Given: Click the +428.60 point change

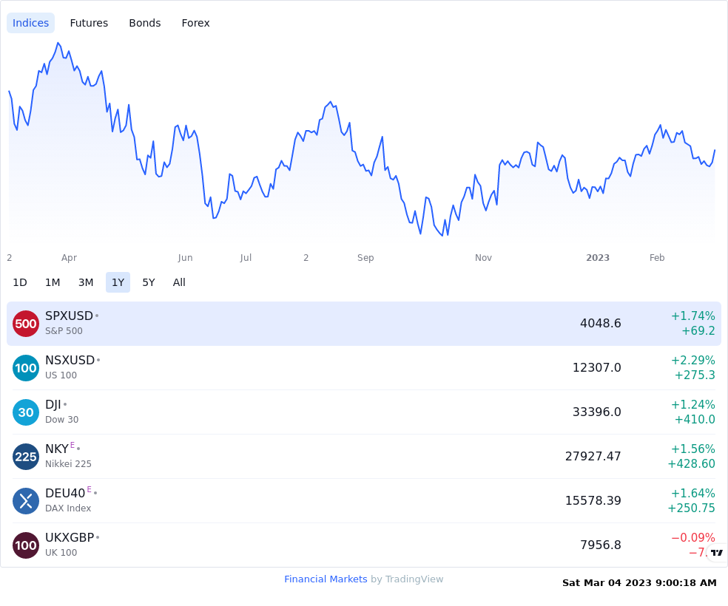Looking at the screenshot, I should (x=691, y=463).
